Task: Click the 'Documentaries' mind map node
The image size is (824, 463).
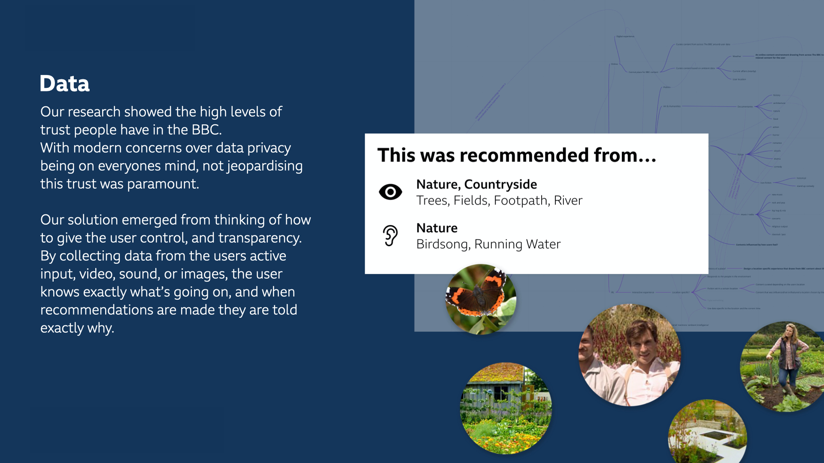Action: [x=745, y=107]
